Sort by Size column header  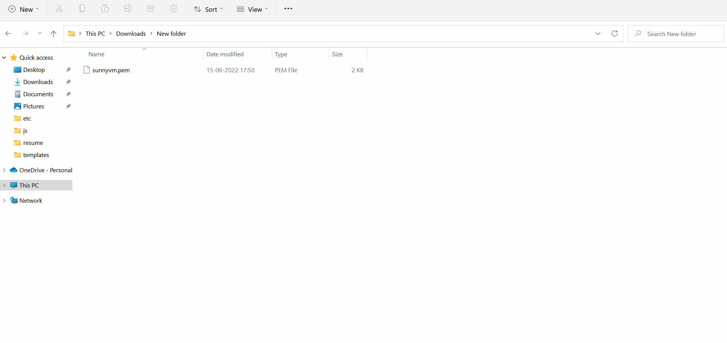(x=337, y=54)
